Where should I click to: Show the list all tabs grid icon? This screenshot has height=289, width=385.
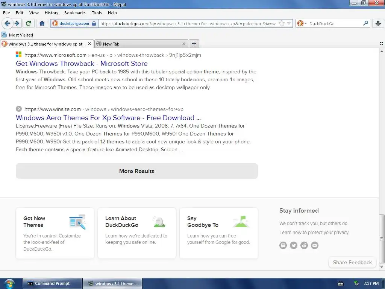point(381,44)
